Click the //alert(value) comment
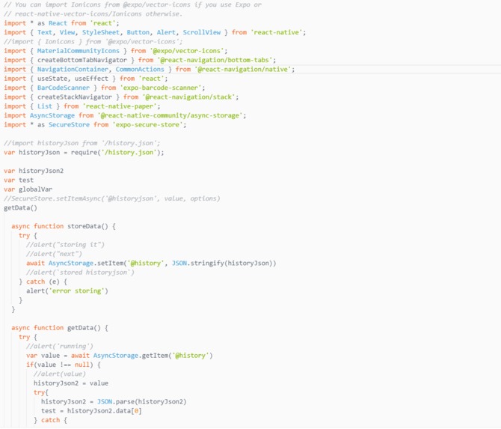501x429 pixels. pos(59,374)
